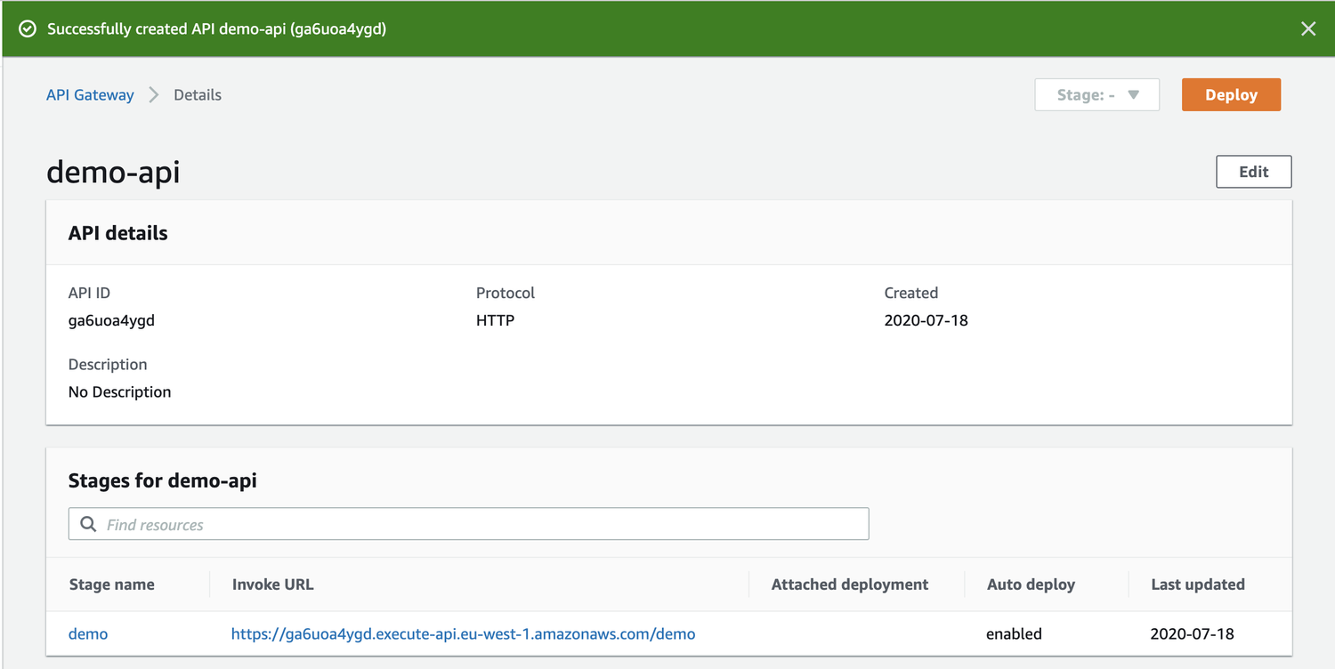The width and height of the screenshot is (1335, 669).
Task: Navigate back via the API Gateway breadcrumb
Action: tap(90, 94)
